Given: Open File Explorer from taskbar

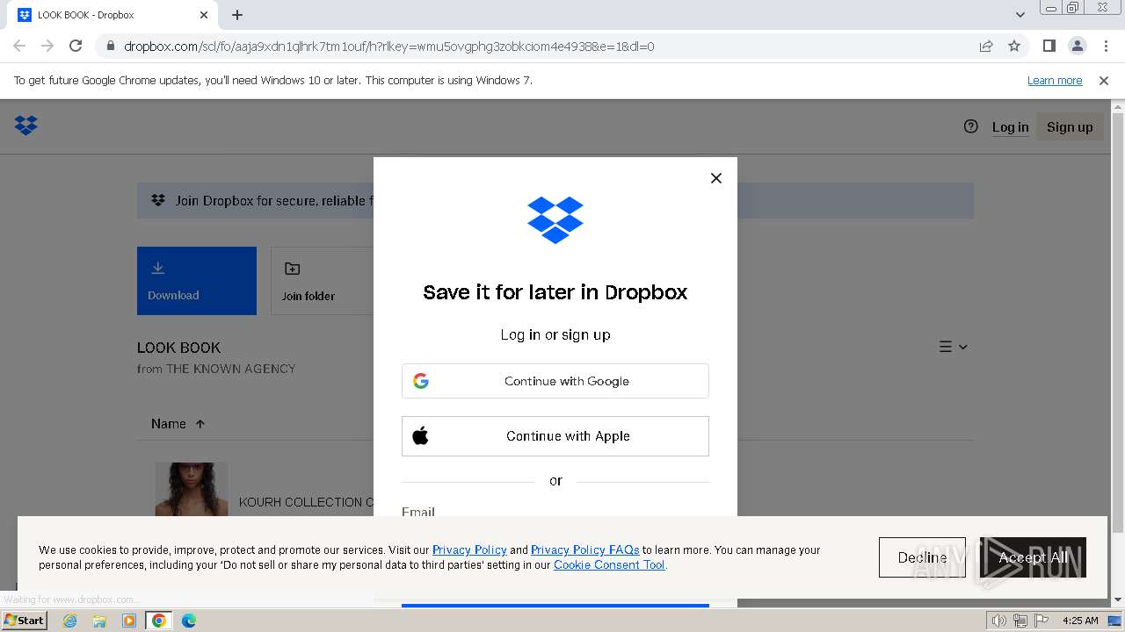Looking at the screenshot, I should (99, 621).
